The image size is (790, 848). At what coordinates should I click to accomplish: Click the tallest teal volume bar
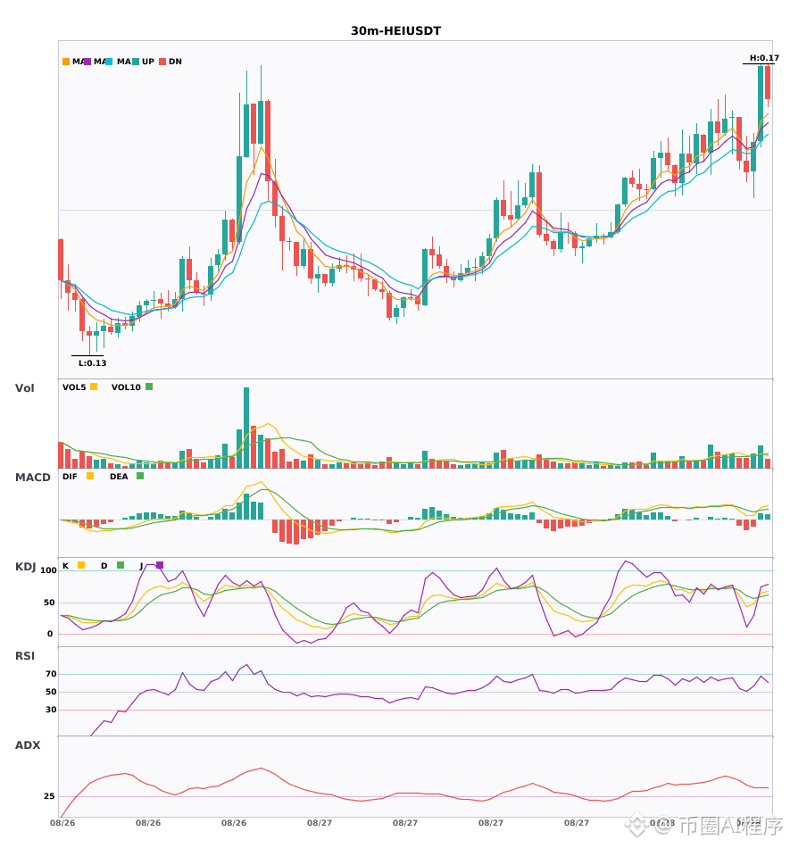(x=246, y=428)
